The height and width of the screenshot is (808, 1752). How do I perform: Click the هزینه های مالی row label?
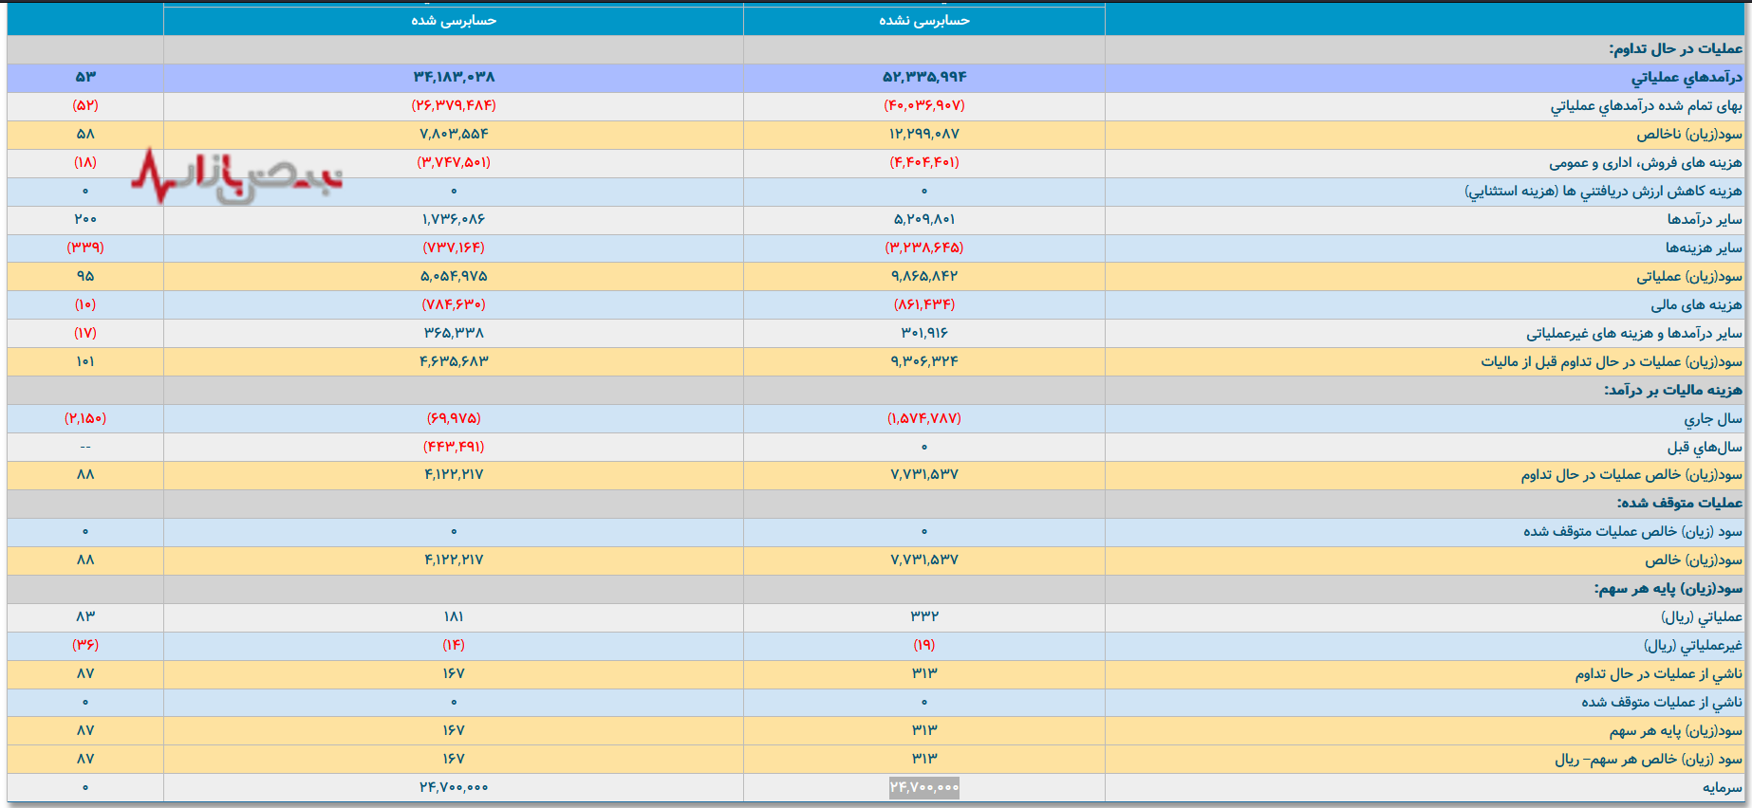tap(1696, 304)
